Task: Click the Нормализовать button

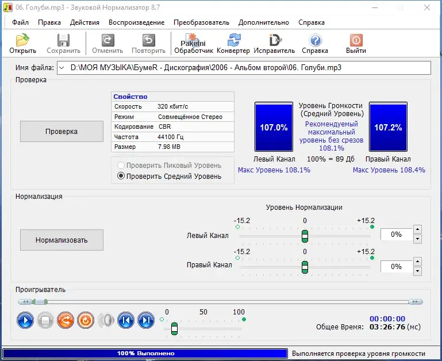Action: pos(62,240)
